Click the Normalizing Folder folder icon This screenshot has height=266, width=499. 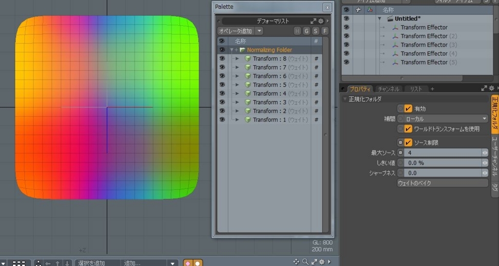(x=243, y=50)
